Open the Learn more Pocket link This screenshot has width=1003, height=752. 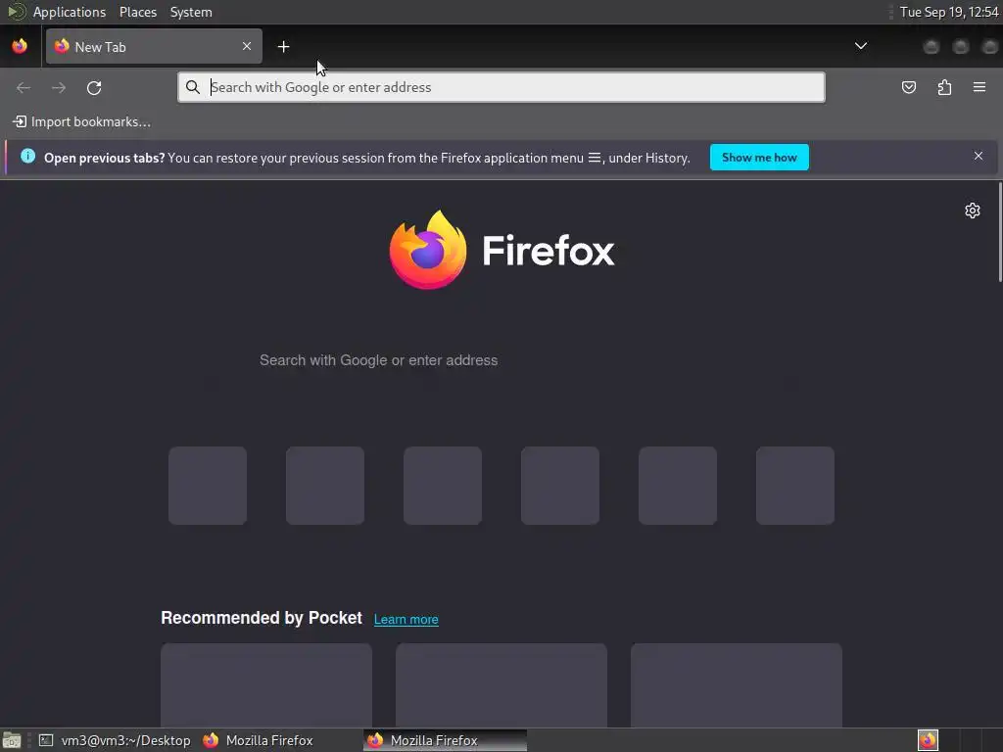[x=406, y=619]
